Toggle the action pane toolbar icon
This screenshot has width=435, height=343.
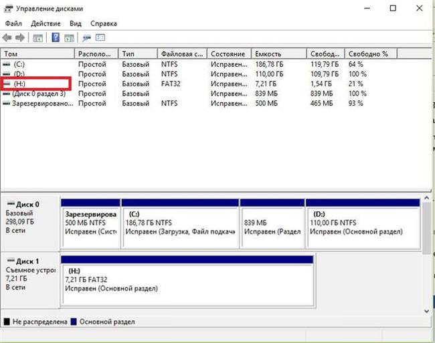tap(69, 37)
